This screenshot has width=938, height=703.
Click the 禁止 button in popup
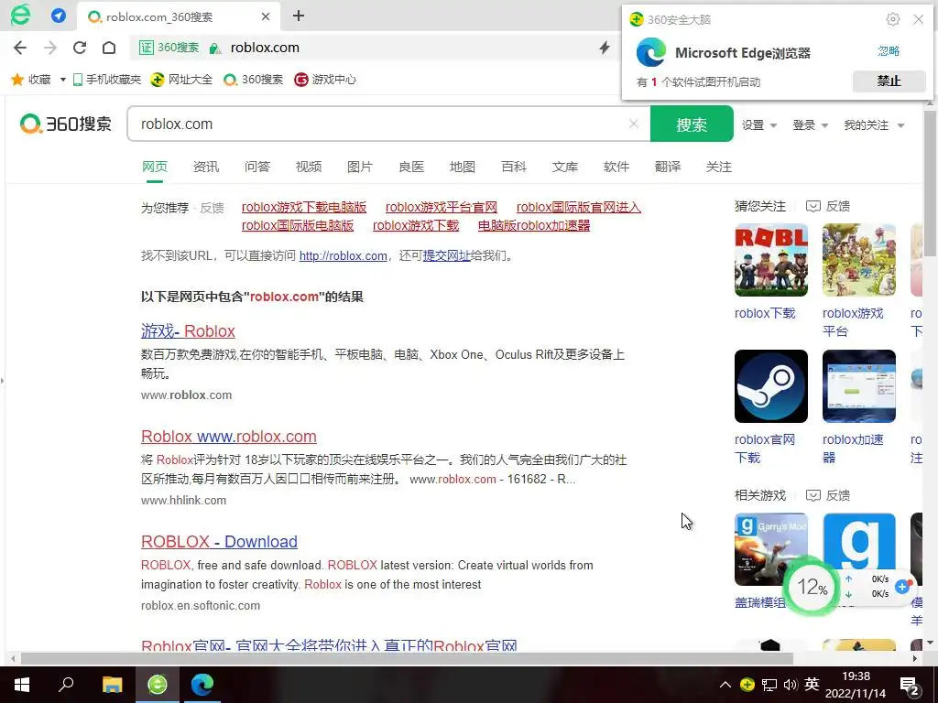(889, 81)
